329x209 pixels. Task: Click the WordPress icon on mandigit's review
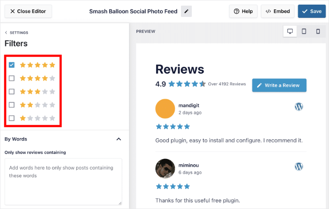click(x=299, y=106)
